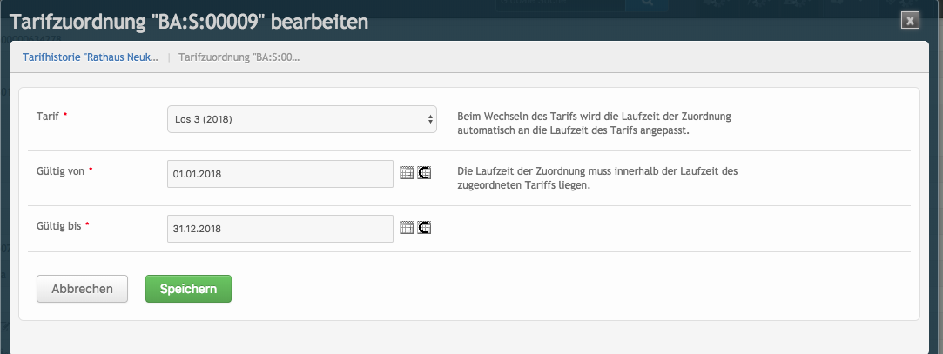Click Abbrechen to cancel editing
The image size is (943, 354).
pyautogui.click(x=83, y=289)
